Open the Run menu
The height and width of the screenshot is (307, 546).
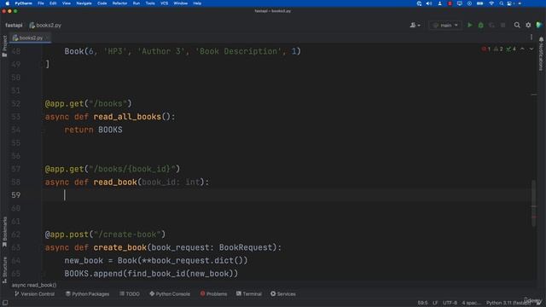point(136,3)
